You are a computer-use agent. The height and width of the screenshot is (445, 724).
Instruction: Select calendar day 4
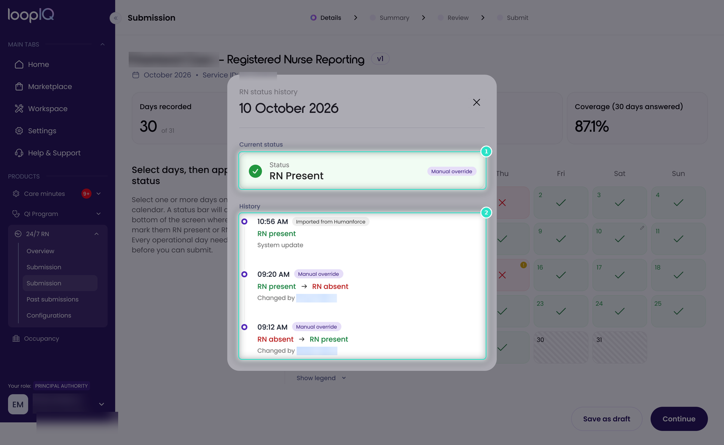click(678, 203)
